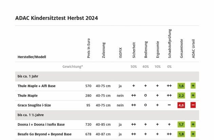
Task: Click the ADAC Kindersitztest Herbst 2024 title
Action: 56,18
